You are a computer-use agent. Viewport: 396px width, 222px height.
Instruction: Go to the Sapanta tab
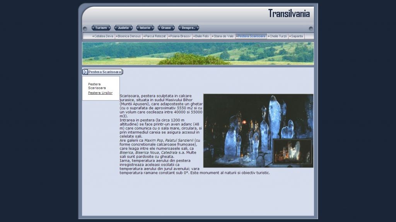click(x=297, y=36)
